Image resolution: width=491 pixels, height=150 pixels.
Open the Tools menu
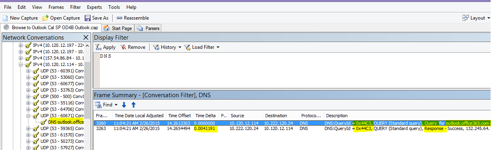pyautogui.click(x=114, y=7)
